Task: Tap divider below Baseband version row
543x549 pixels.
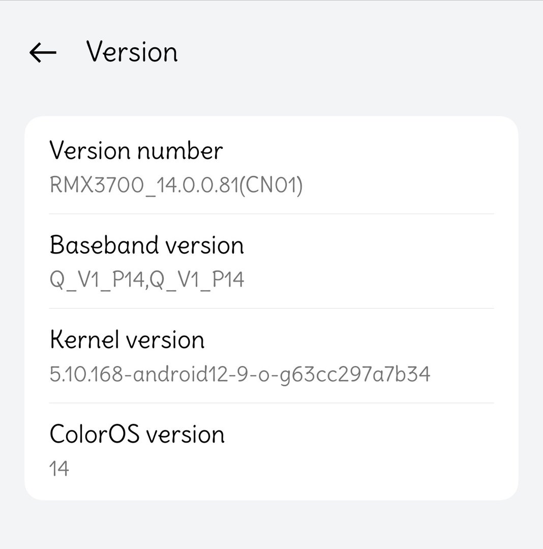Action: pos(271,309)
